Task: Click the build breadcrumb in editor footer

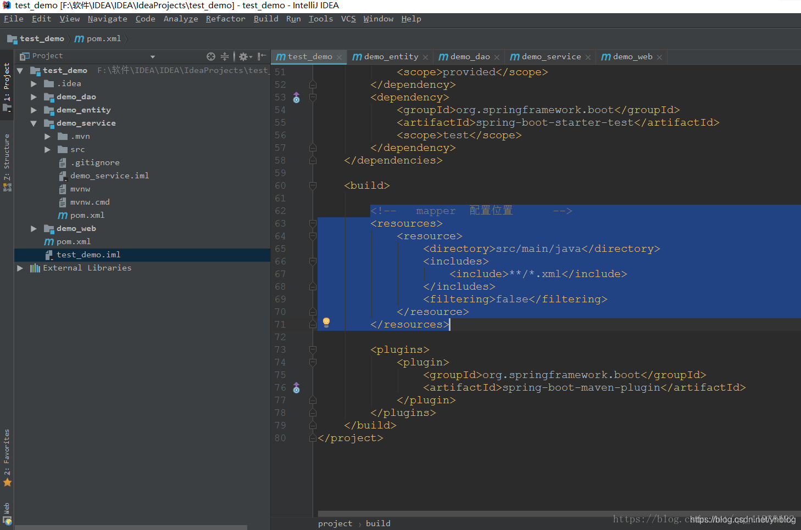Action: click(378, 524)
